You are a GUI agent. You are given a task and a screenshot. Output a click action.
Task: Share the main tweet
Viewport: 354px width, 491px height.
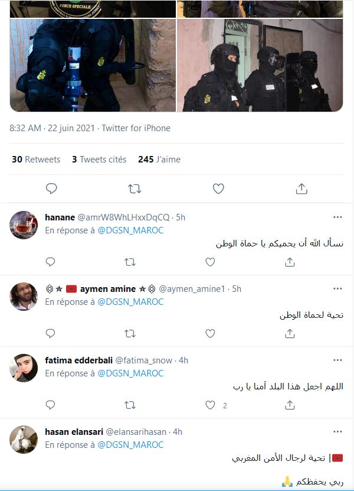point(301,189)
